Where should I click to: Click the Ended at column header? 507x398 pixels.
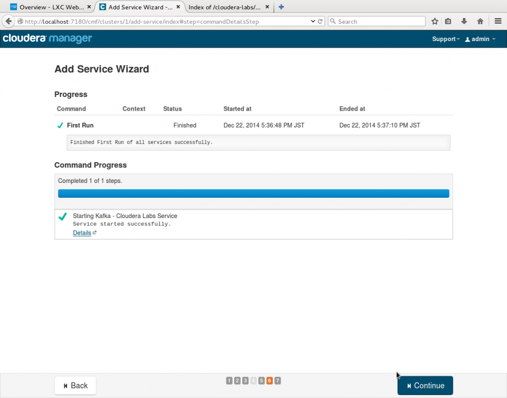352,109
